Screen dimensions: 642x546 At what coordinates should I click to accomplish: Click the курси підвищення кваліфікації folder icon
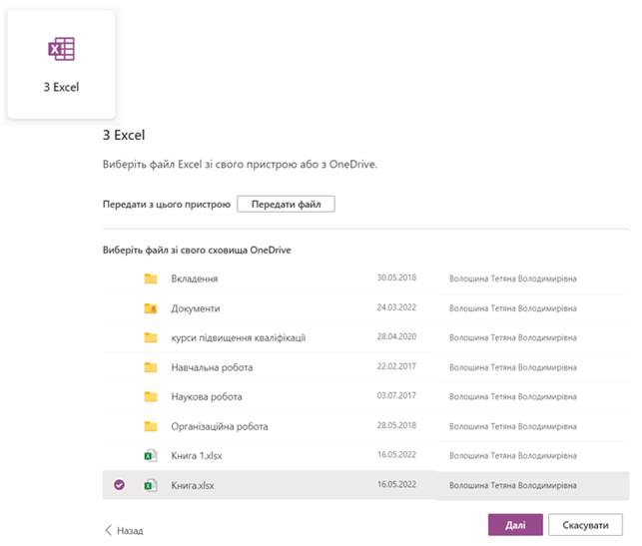pos(152,337)
